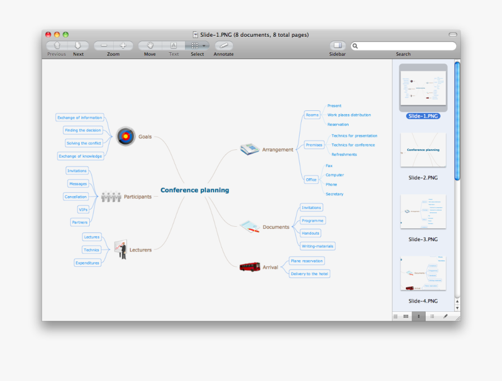
Task: Click the sidebar annotations pencil icon
Action: click(x=445, y=316)
